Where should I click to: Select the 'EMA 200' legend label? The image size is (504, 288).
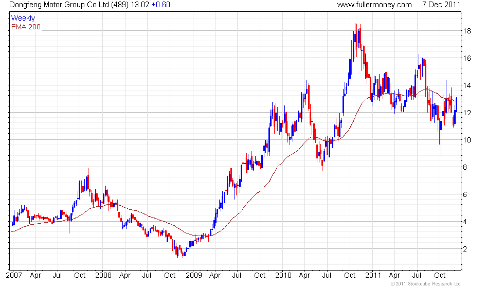[26, 27]
